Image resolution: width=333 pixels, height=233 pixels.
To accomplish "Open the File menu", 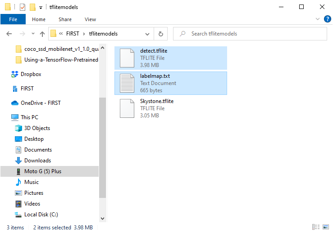I will (x=13, y=19).
